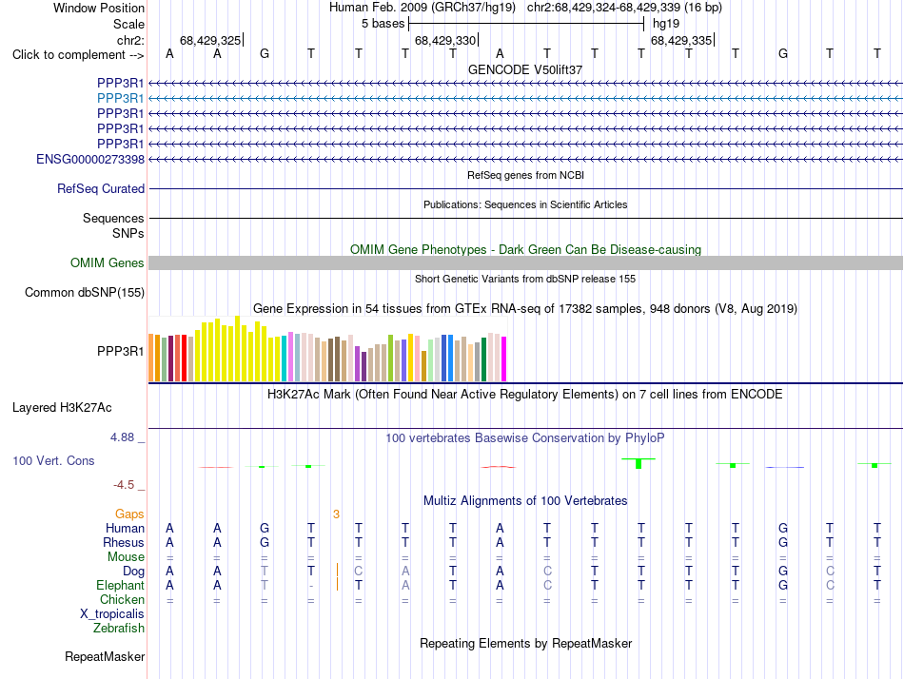Select the Gaps row label

pos(129,514)
